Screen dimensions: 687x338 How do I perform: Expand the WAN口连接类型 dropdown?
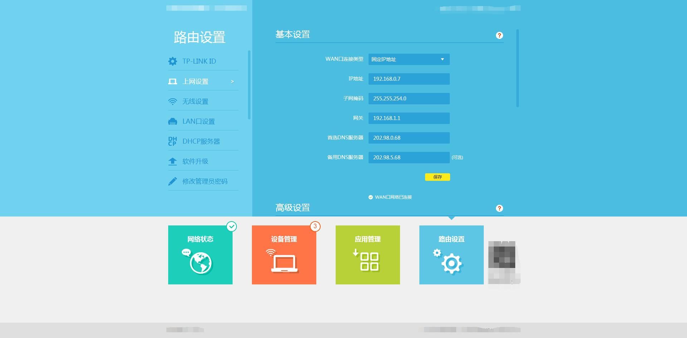click(x=409, y=59)
